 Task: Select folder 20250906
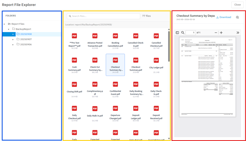tap(24, 45)
